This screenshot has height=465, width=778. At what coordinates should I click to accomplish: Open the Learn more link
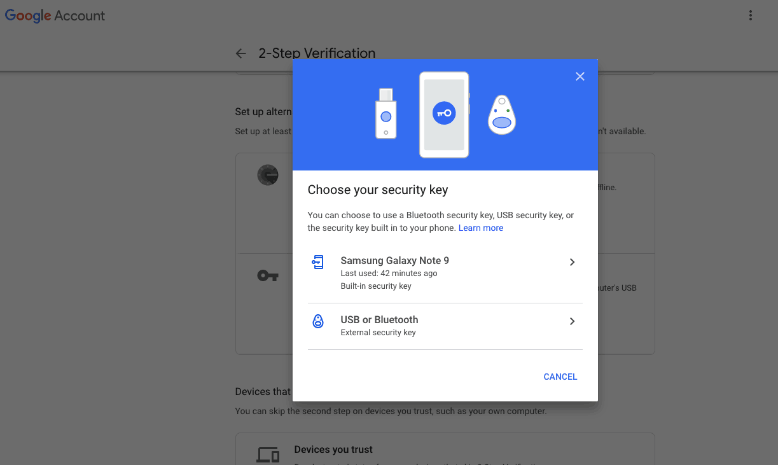[x=481, y=228]
